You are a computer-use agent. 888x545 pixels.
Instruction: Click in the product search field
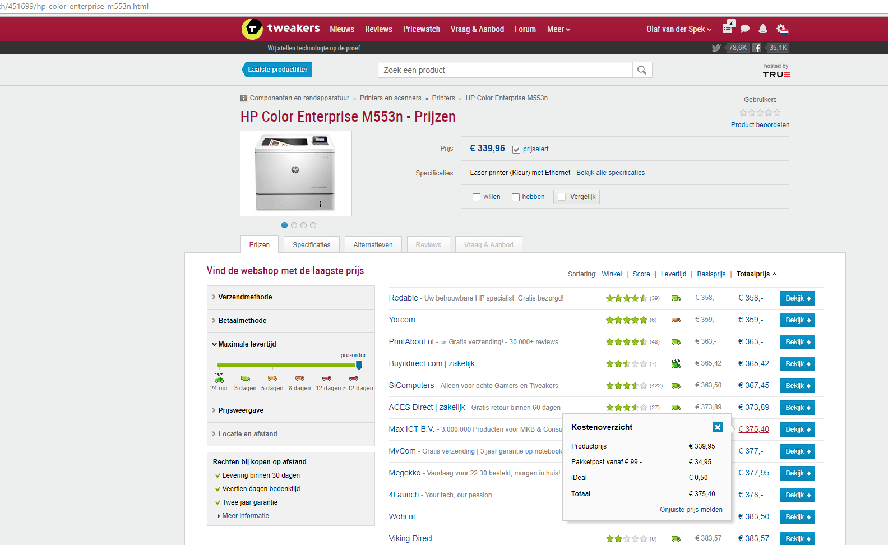(x=505, y=70)
